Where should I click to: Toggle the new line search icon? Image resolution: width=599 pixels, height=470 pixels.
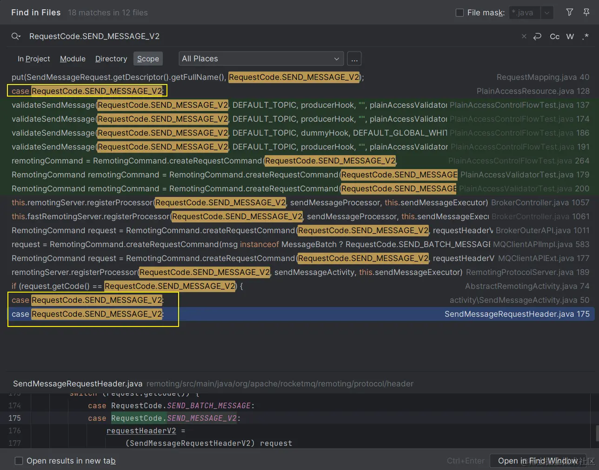point(538,36)
